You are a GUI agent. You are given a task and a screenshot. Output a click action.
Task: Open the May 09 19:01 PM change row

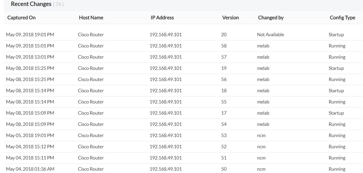(30, 35)
